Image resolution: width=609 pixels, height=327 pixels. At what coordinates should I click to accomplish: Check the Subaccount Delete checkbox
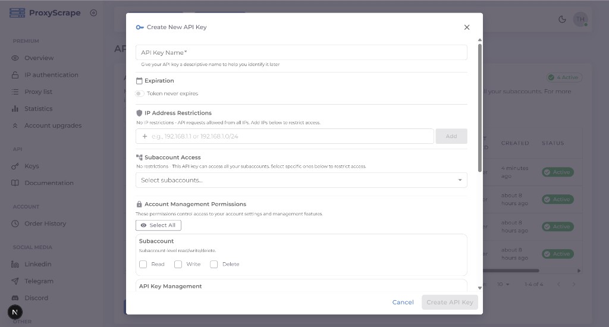pyautogui.click(x=214, y=264)
